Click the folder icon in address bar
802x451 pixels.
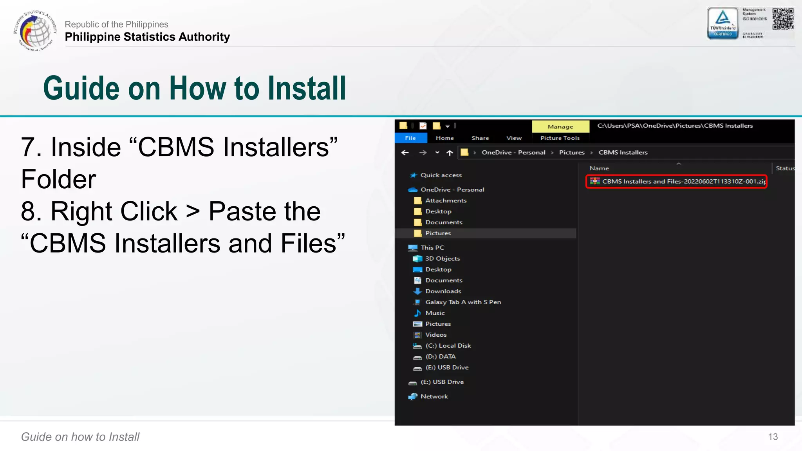click(464, 153)
